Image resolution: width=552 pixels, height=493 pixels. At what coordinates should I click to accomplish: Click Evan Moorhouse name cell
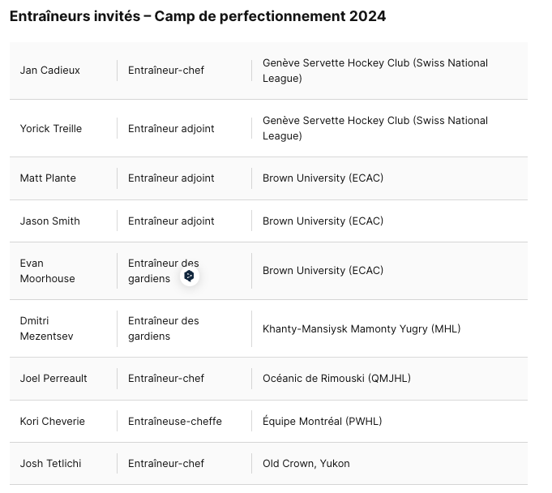48,271
